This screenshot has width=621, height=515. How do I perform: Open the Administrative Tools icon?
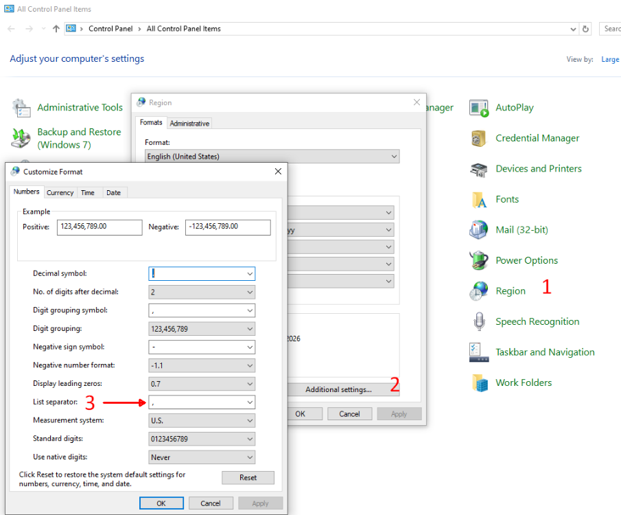click(x=21, y=108)
